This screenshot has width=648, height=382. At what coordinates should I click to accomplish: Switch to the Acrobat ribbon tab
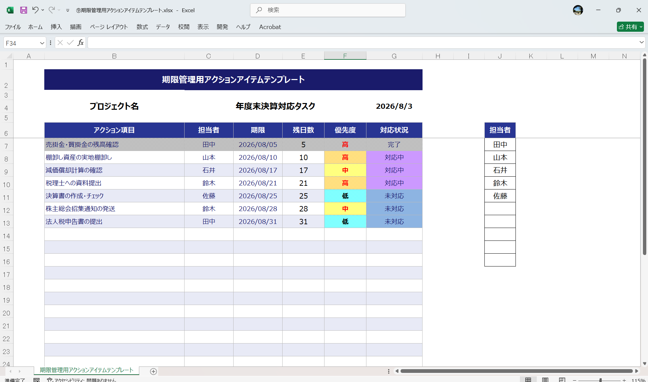(270, 27)
